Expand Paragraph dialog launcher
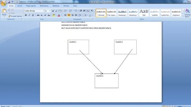This screenshot has height=107, width=191. tap(93, 19)
